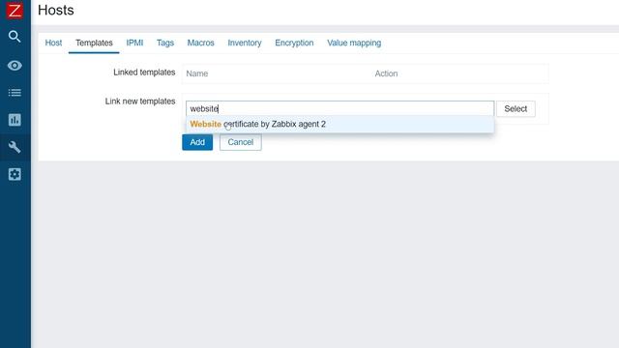619x348 pixels.
Task: Open the IPMI tab
Action: click(x=134, y=43)
